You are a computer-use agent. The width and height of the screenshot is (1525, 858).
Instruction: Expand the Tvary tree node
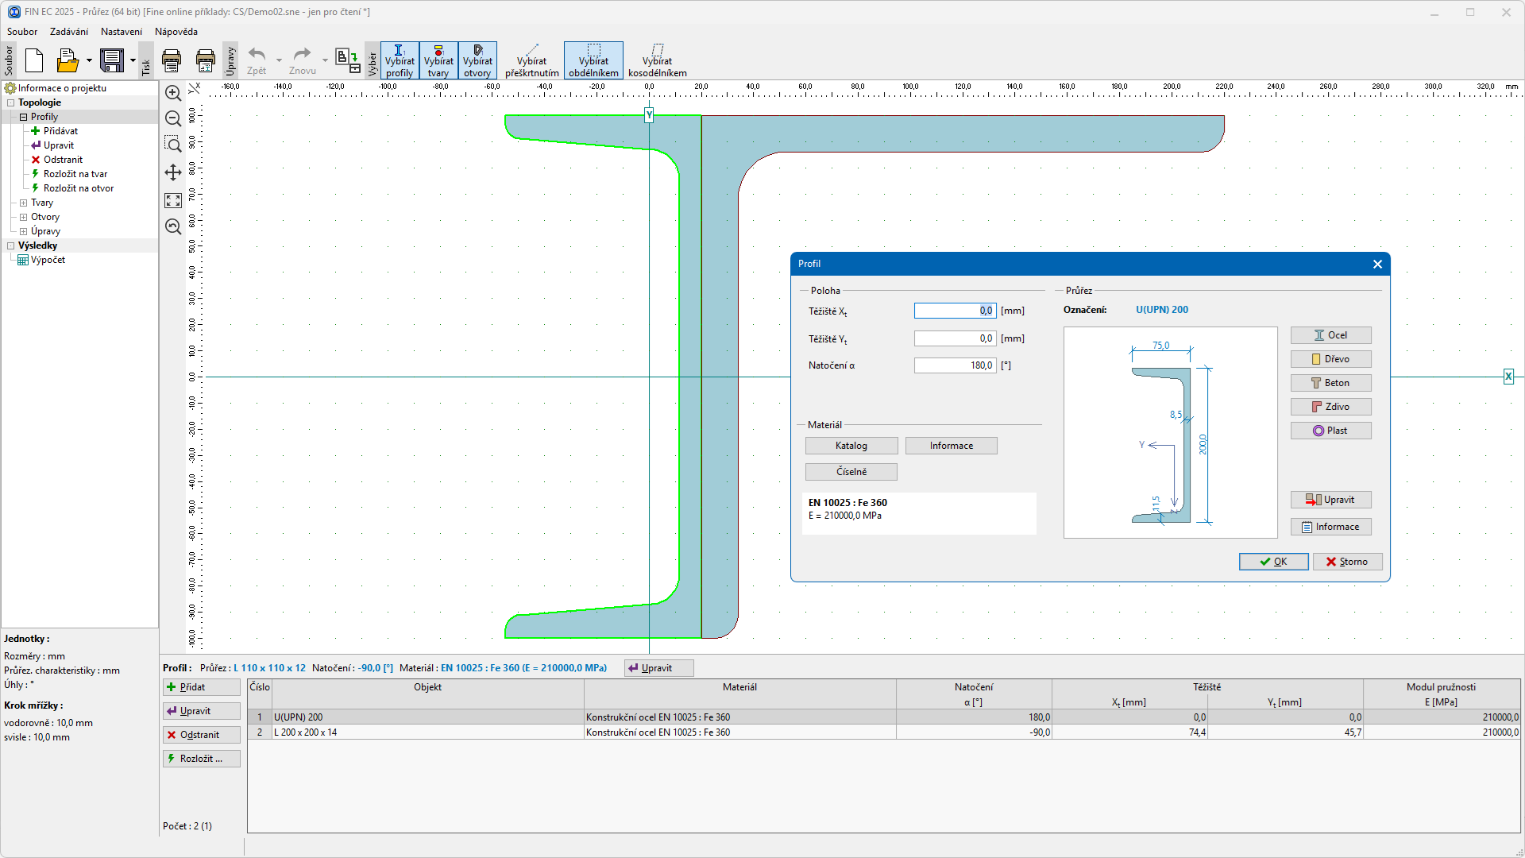24,203
